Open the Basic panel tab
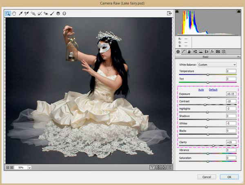 click(178, 51)
